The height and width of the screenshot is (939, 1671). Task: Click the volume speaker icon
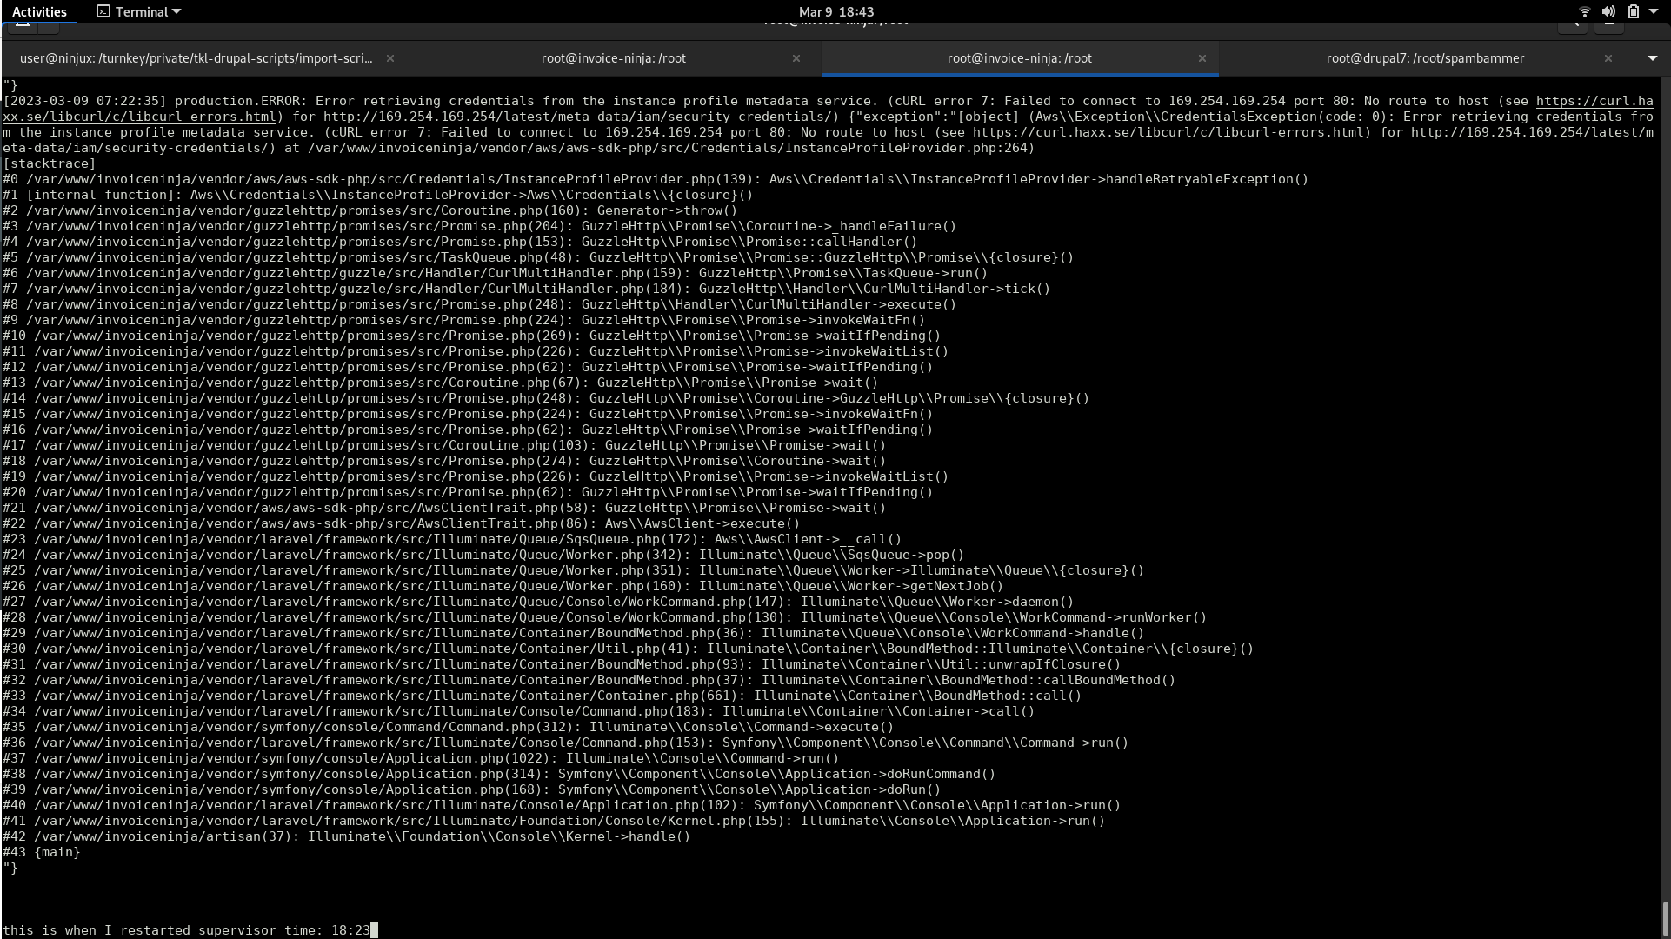(1608, 11)
